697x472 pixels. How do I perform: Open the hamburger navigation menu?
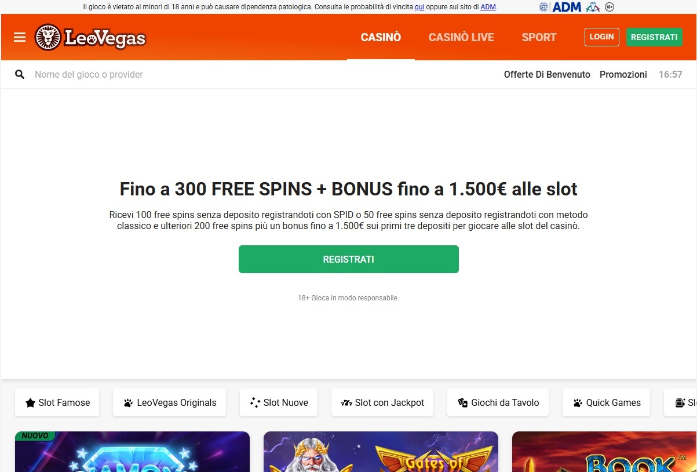pos(19,37)
